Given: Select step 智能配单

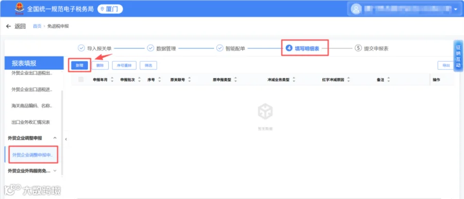Looking at the screenshot, I should pos(230,48).
